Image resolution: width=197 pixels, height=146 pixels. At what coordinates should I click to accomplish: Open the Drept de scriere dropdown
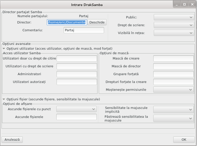174,25
